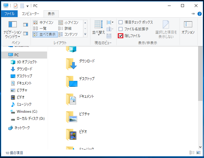Switch to details view status bar icon
This screenshot has width=204, height=158.
(192, 152)
